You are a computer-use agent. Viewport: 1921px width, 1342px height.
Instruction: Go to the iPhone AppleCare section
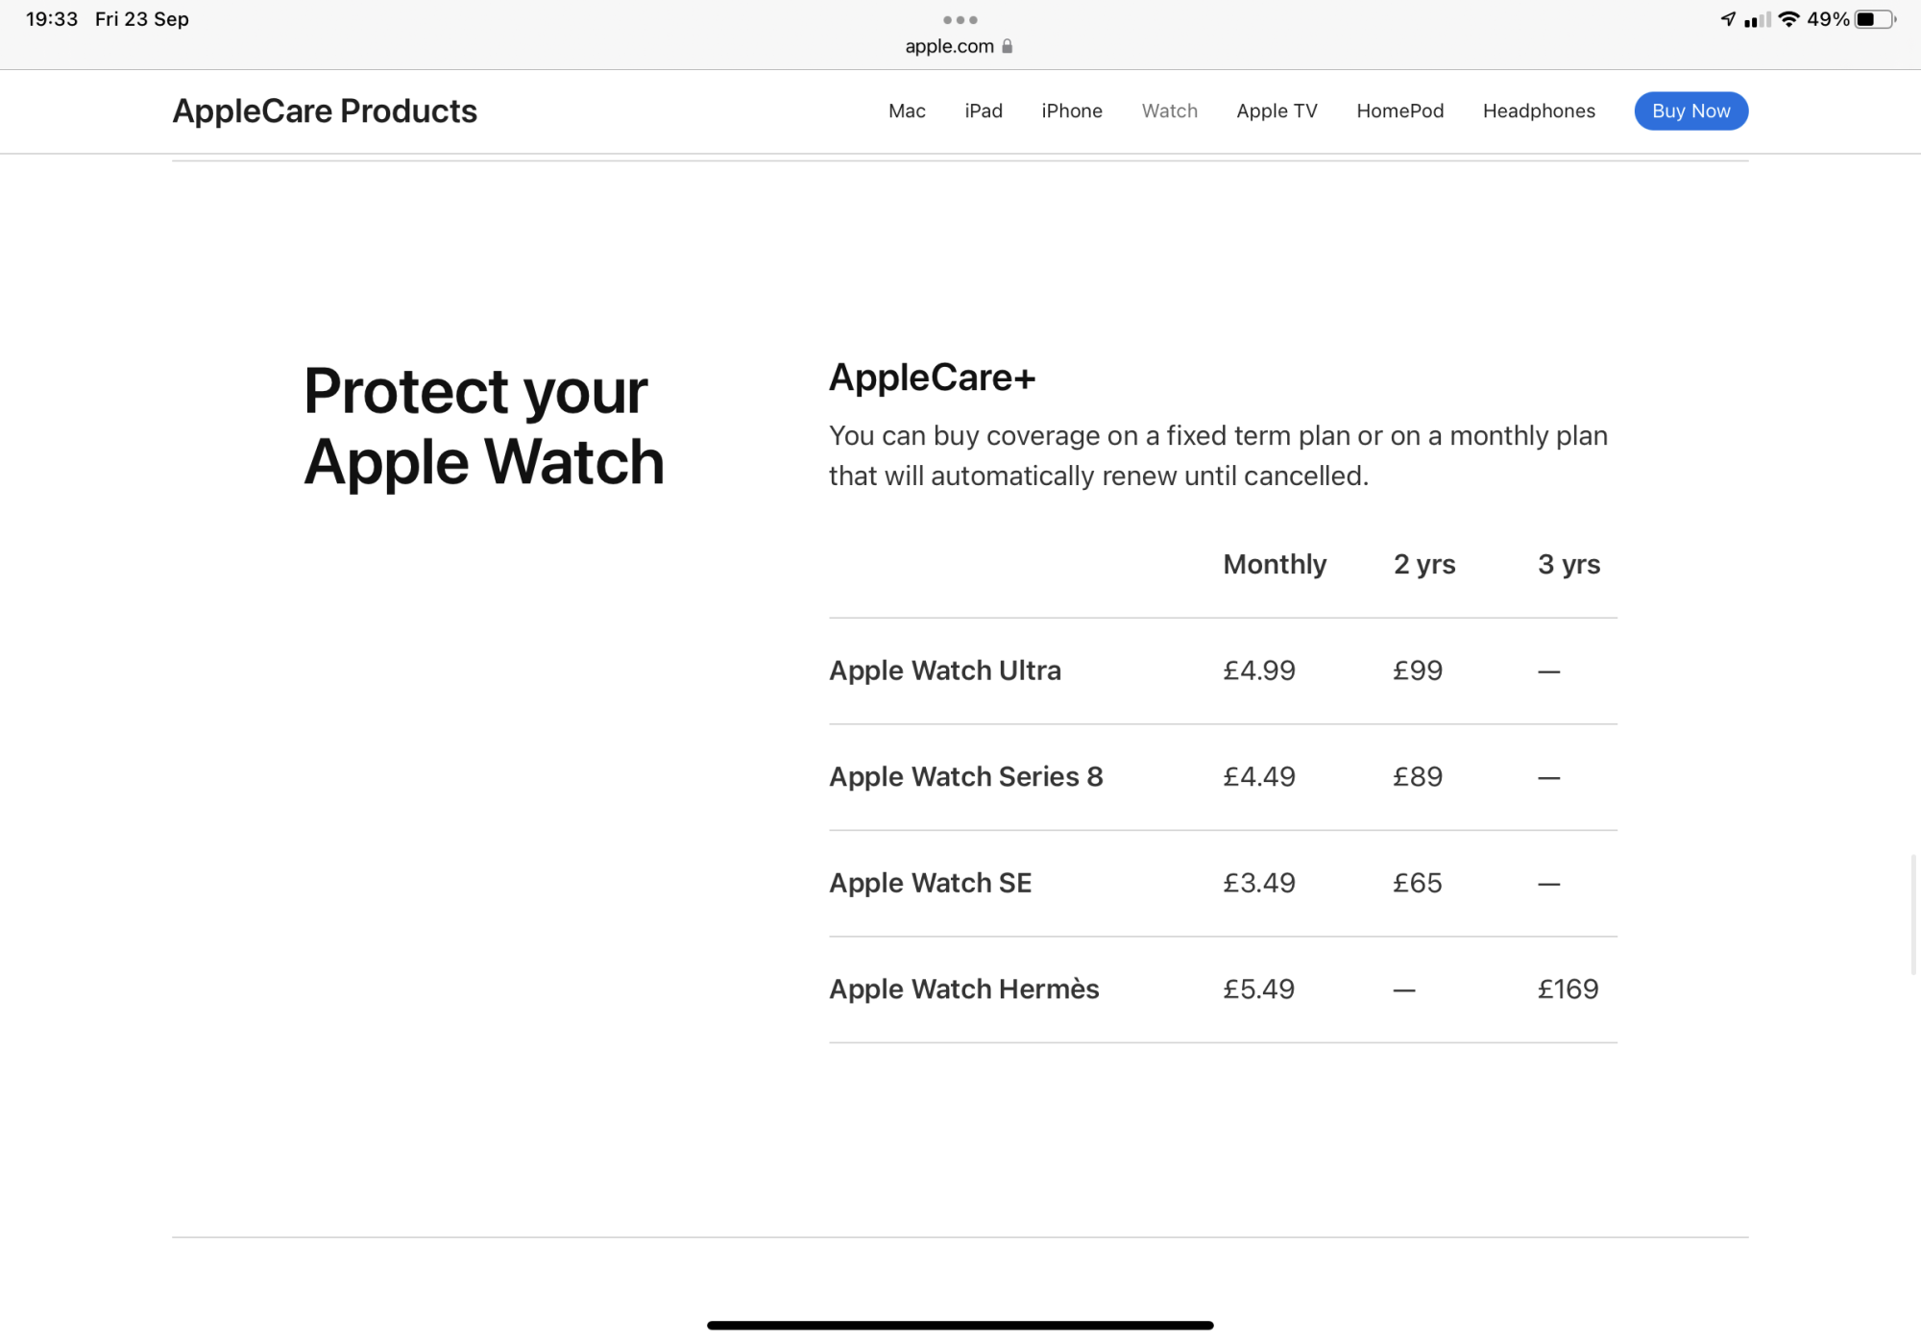pyautogui.click(x=1072, y=110)
